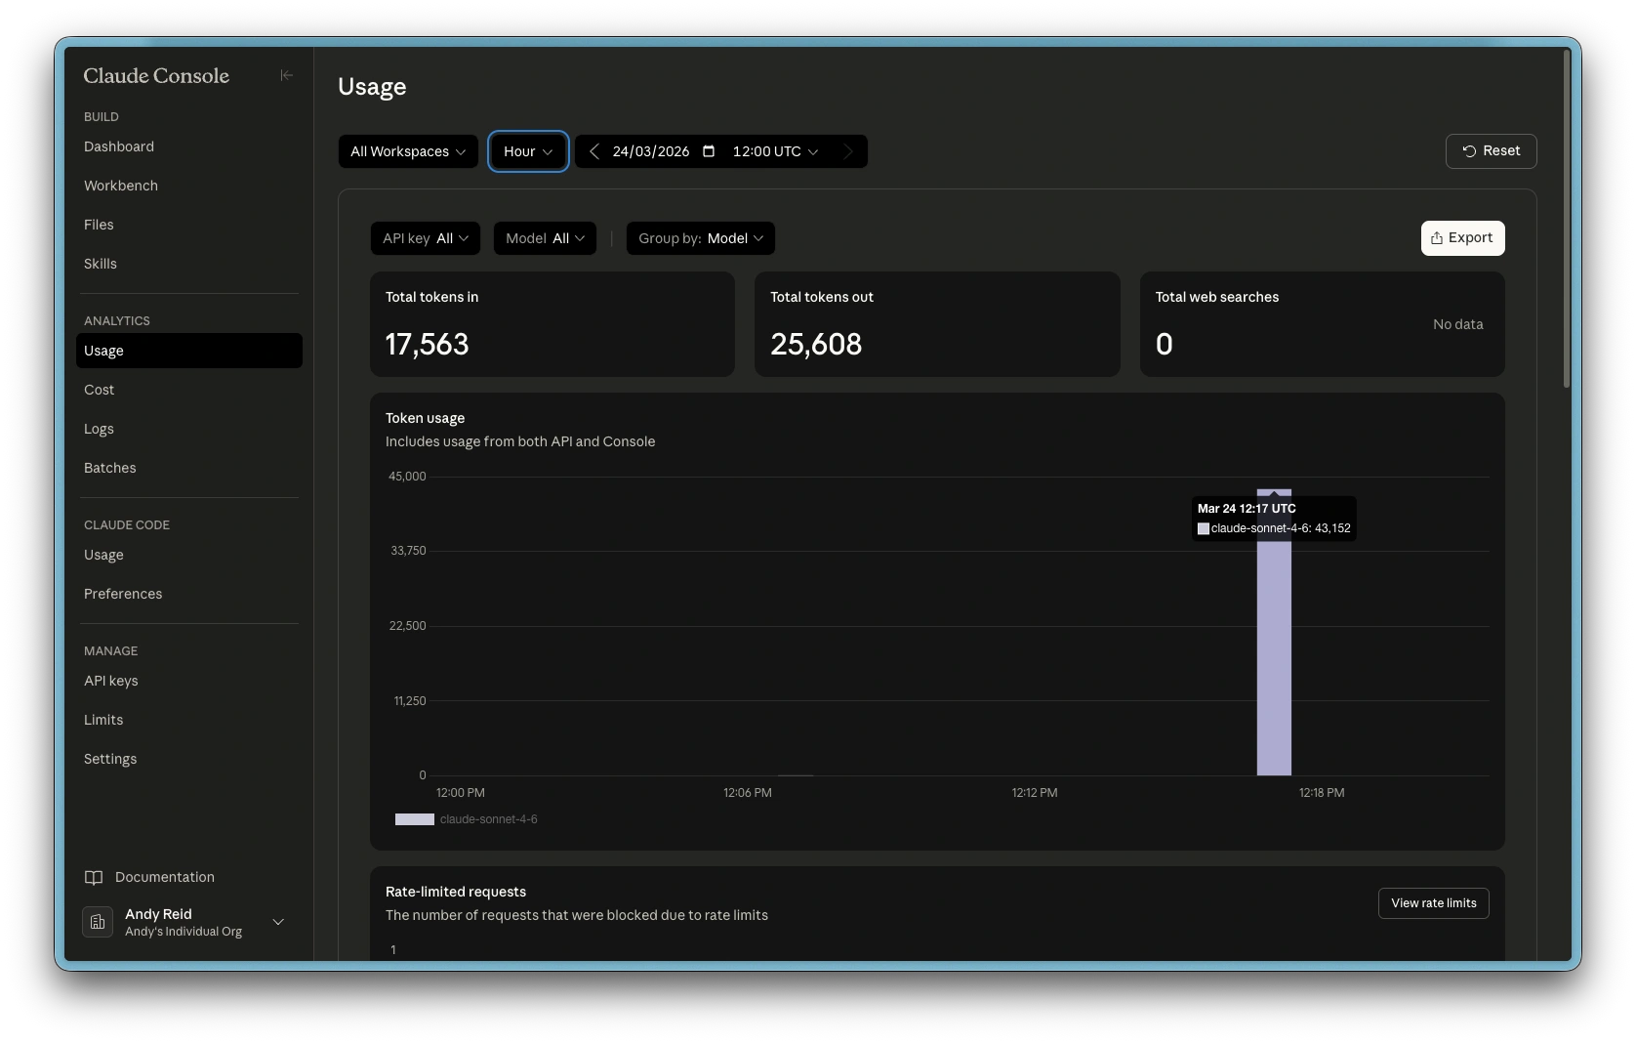This screenshot has height=1043, width=1636.
Task: Open Cost under Analytics
Action: 99,390
